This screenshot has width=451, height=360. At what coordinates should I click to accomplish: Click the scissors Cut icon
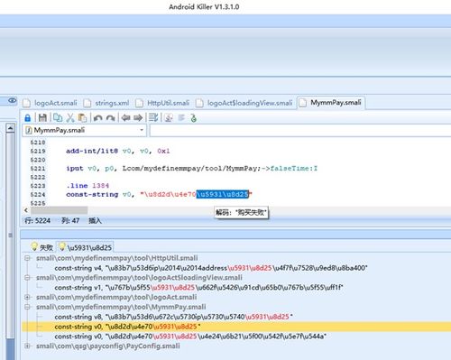70,117
